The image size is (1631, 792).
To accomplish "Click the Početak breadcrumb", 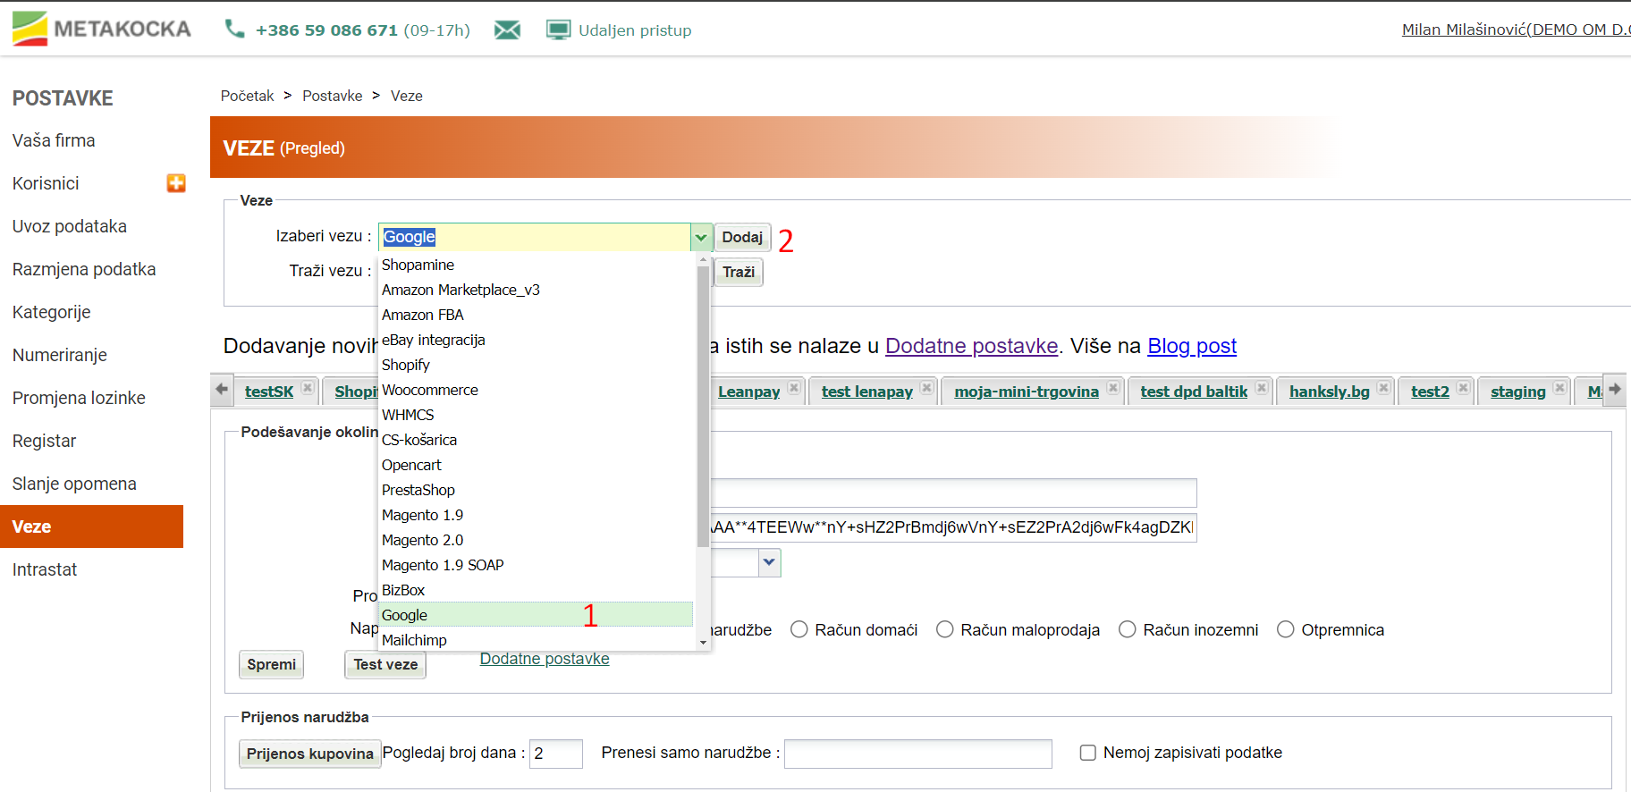I will click(x=248, y=96).
